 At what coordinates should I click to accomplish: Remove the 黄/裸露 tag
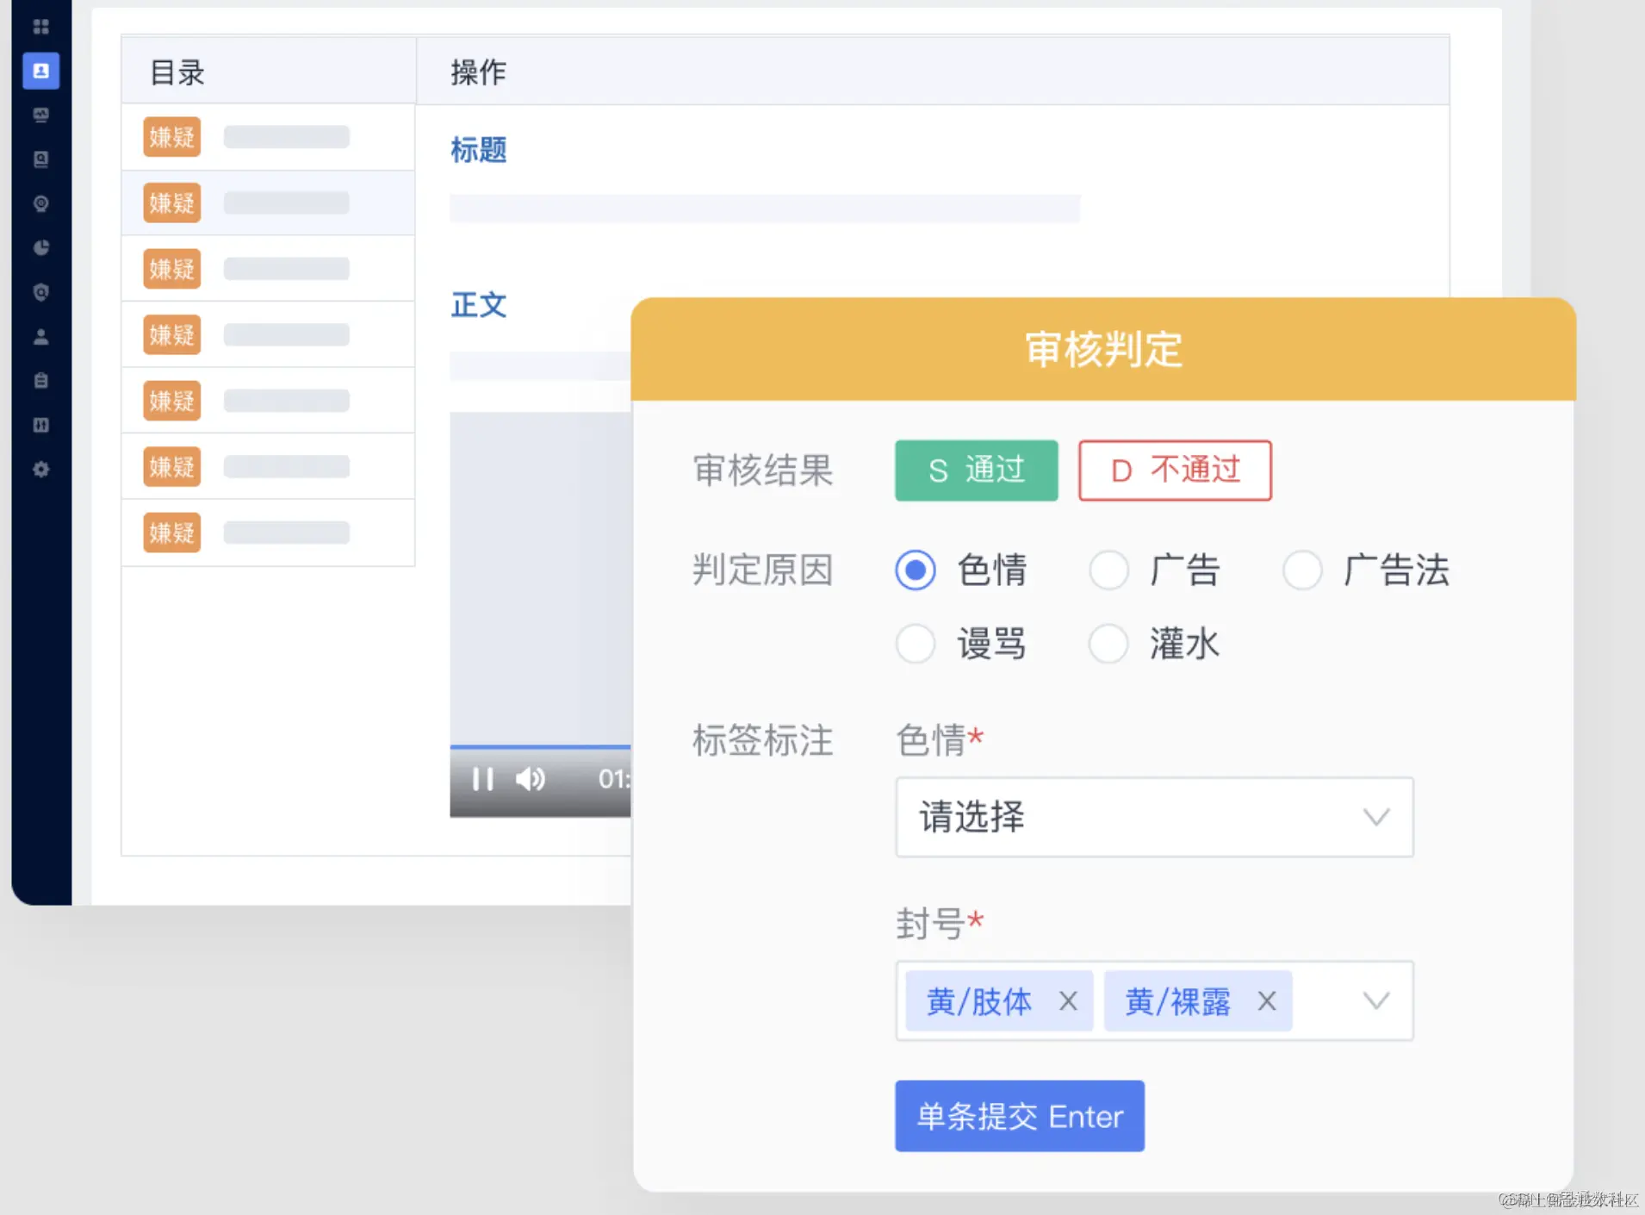coord(1266,1001)
